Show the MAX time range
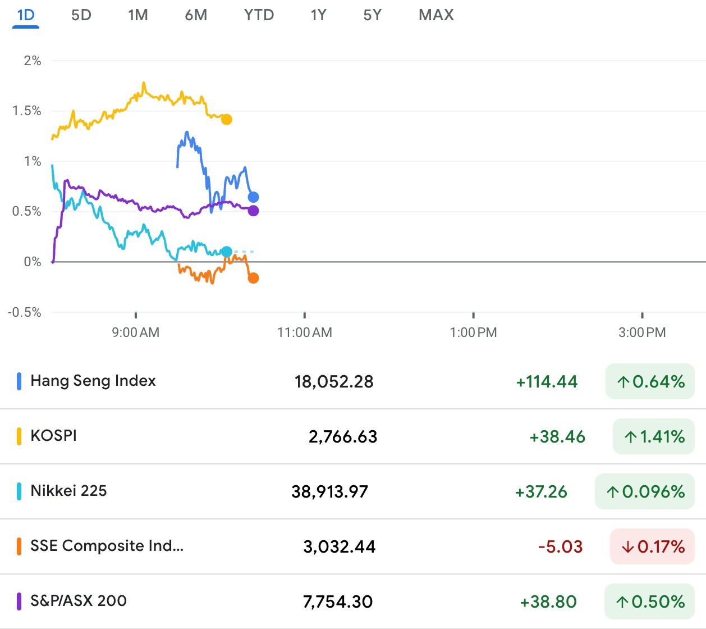Viewport: 706px width, 629px height. click(x=436, y=15)
